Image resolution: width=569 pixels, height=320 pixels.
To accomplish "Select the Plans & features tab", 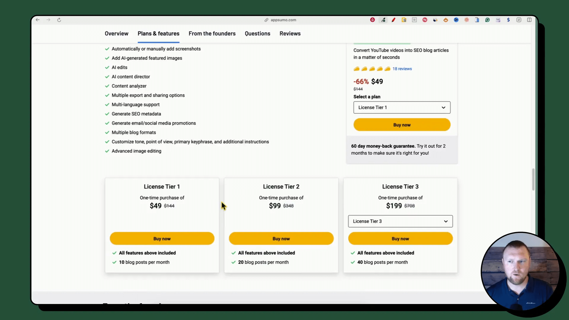I will [x=159, y=33].
